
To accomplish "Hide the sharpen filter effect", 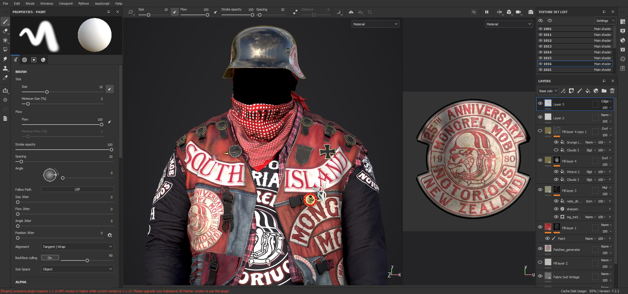I will point(556,209).
